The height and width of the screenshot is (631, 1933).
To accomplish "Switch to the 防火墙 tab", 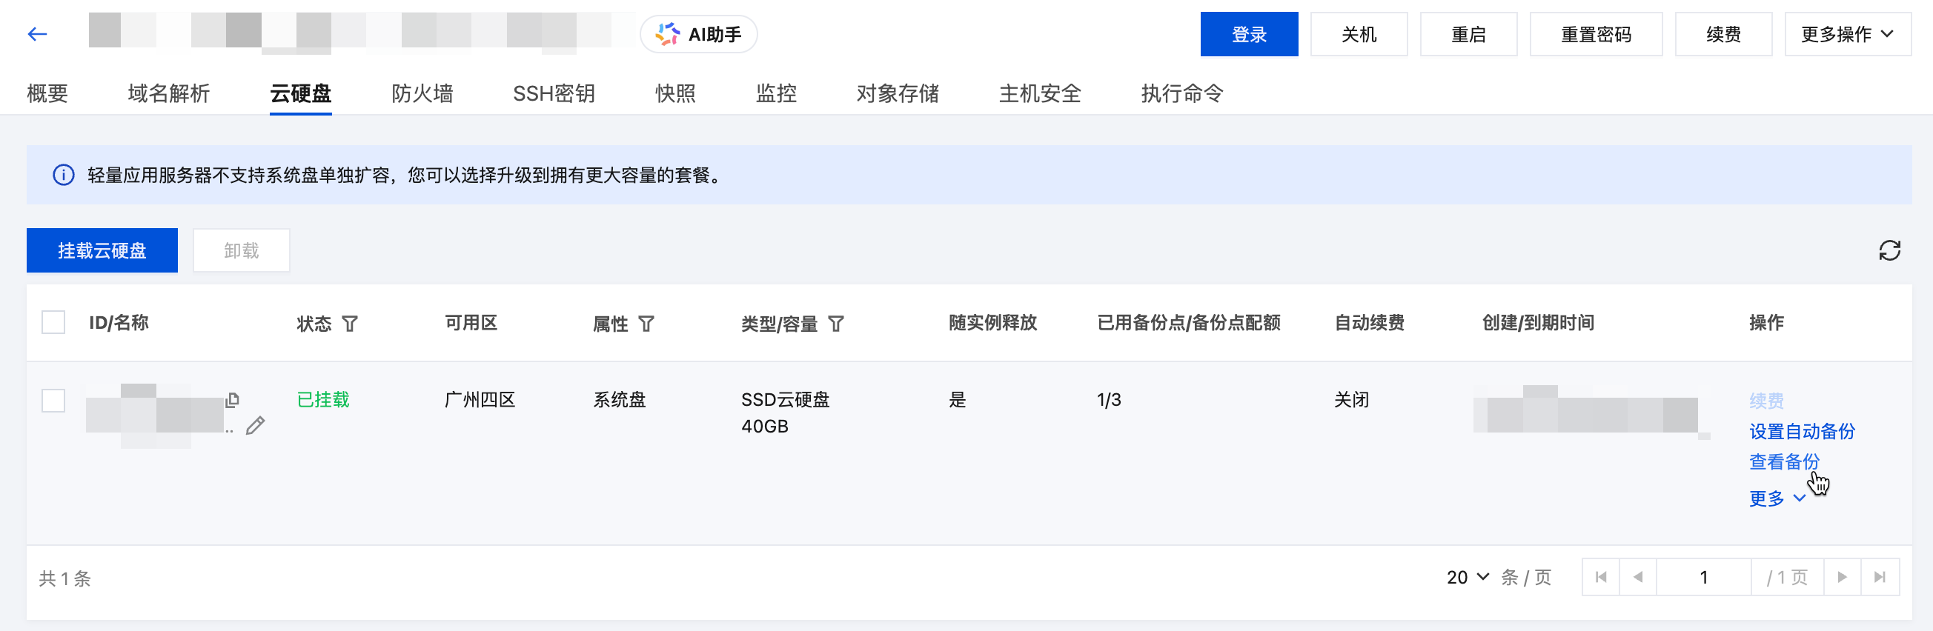I will point(422,93).
